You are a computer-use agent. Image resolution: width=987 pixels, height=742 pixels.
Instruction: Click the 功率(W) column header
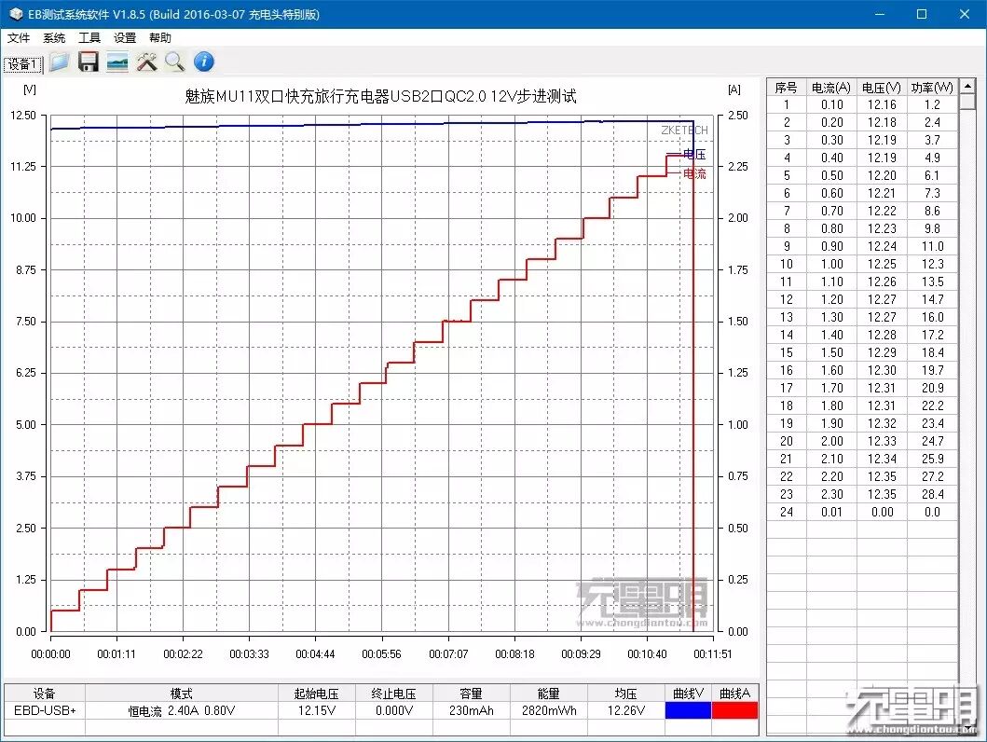click(932, 88)
